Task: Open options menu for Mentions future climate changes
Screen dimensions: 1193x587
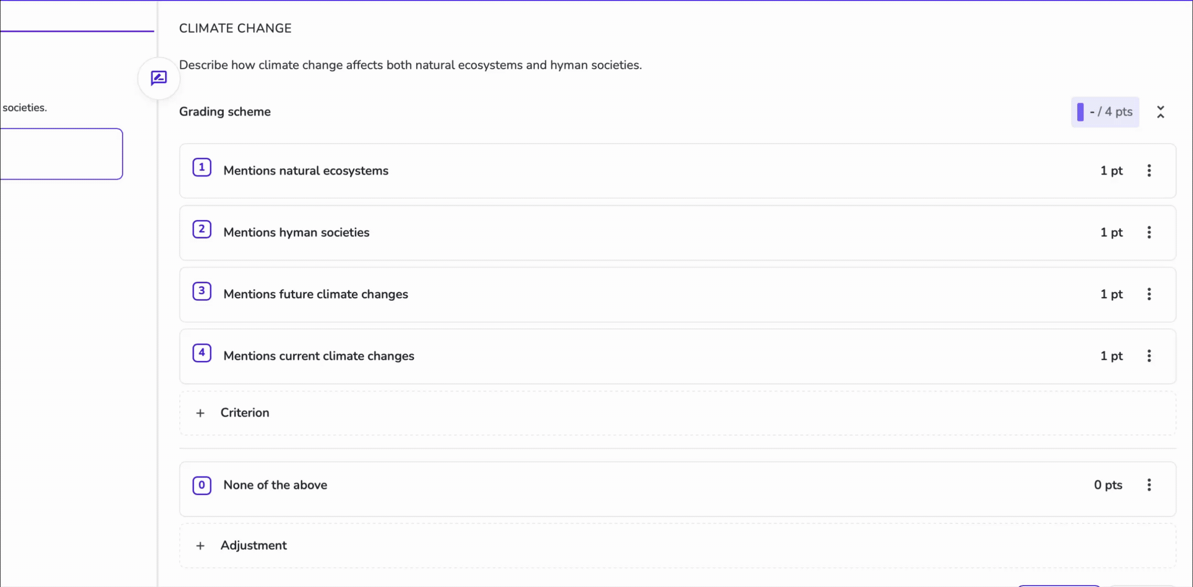Action: pyautogui.click(x=1149, y=294)
